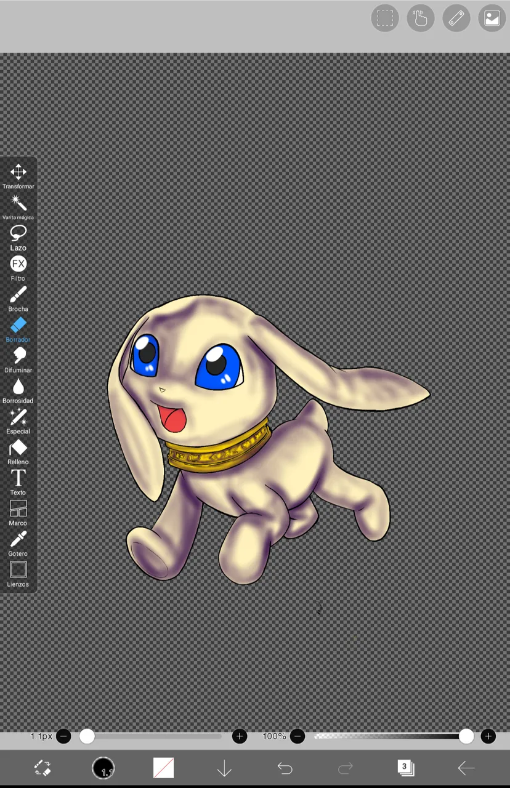Select the Varita mágica tool
The width and height of the screenshot is (510, 788).
[x=18, y=207]
